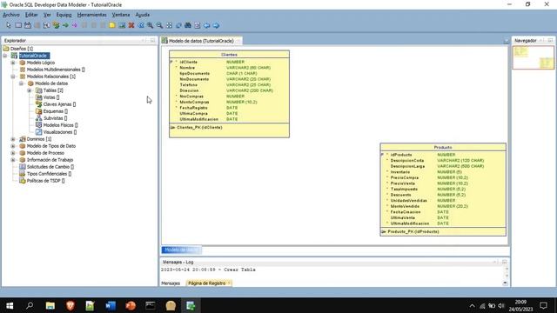Select the Modelo de datos bottom diagram tab
557x313 pixels.
[x=182, y=250]
